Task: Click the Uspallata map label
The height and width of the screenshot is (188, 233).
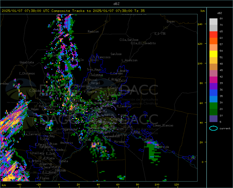Action: [x=27, y=63]
